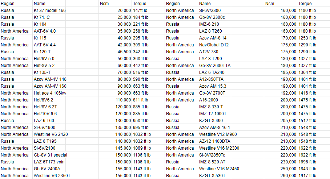This screenshot has height=179, width=330.
Task: Click the AZ-12 1400DTA cell
Action: 215,141
